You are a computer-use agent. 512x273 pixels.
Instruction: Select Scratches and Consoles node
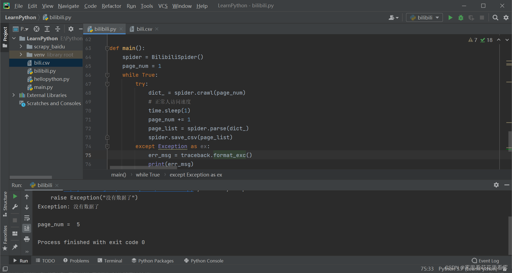46,103
